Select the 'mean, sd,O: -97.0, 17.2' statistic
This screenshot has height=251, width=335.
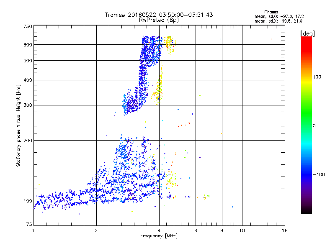click(x=279, y=16)
